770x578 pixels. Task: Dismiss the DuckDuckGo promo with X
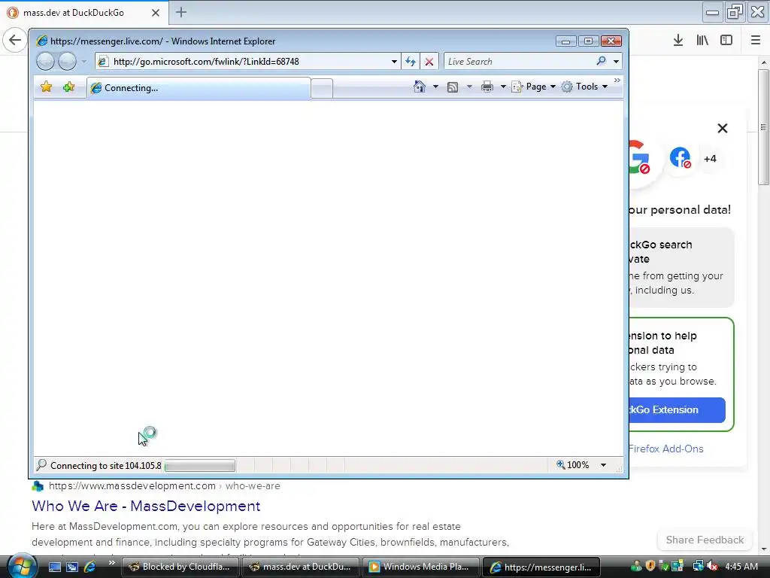[723, 128]
